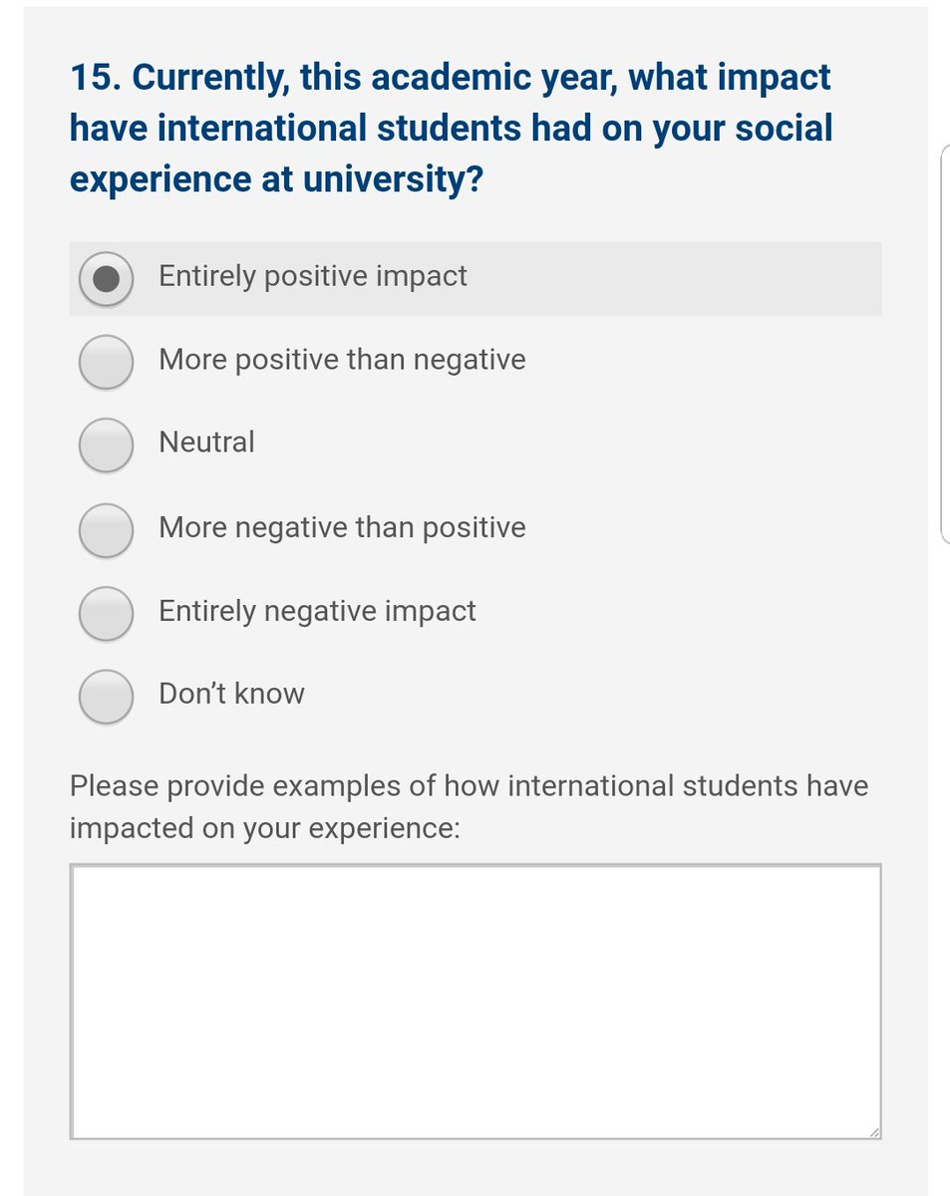Image resolution: width=950 pixels, height=1196 pixels.
Task: Choose the "Don't know" radio button
Action: [x=106, y=695]
